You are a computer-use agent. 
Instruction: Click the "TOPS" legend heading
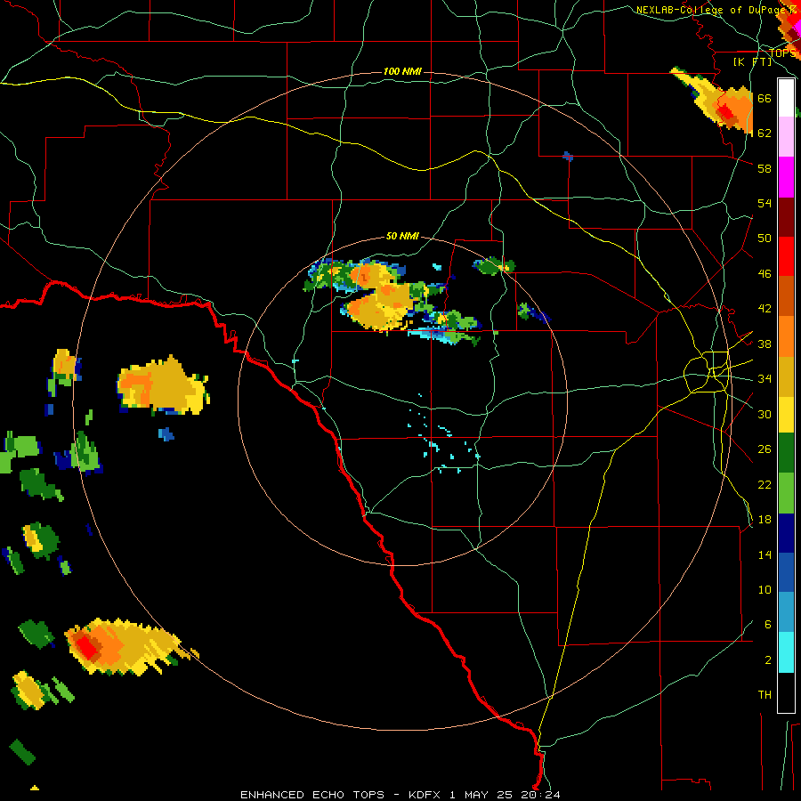coord(782,53)
